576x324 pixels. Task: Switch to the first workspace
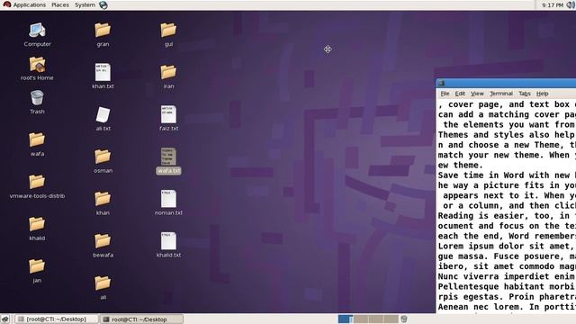click(346, 319)
